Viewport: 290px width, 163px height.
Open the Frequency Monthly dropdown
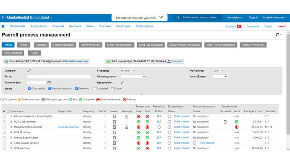128,71
